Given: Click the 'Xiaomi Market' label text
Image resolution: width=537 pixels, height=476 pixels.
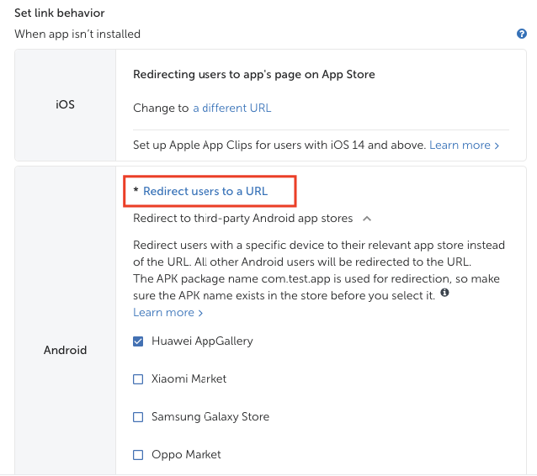Looking at the screenshot, I should click(x=189, y=379).
